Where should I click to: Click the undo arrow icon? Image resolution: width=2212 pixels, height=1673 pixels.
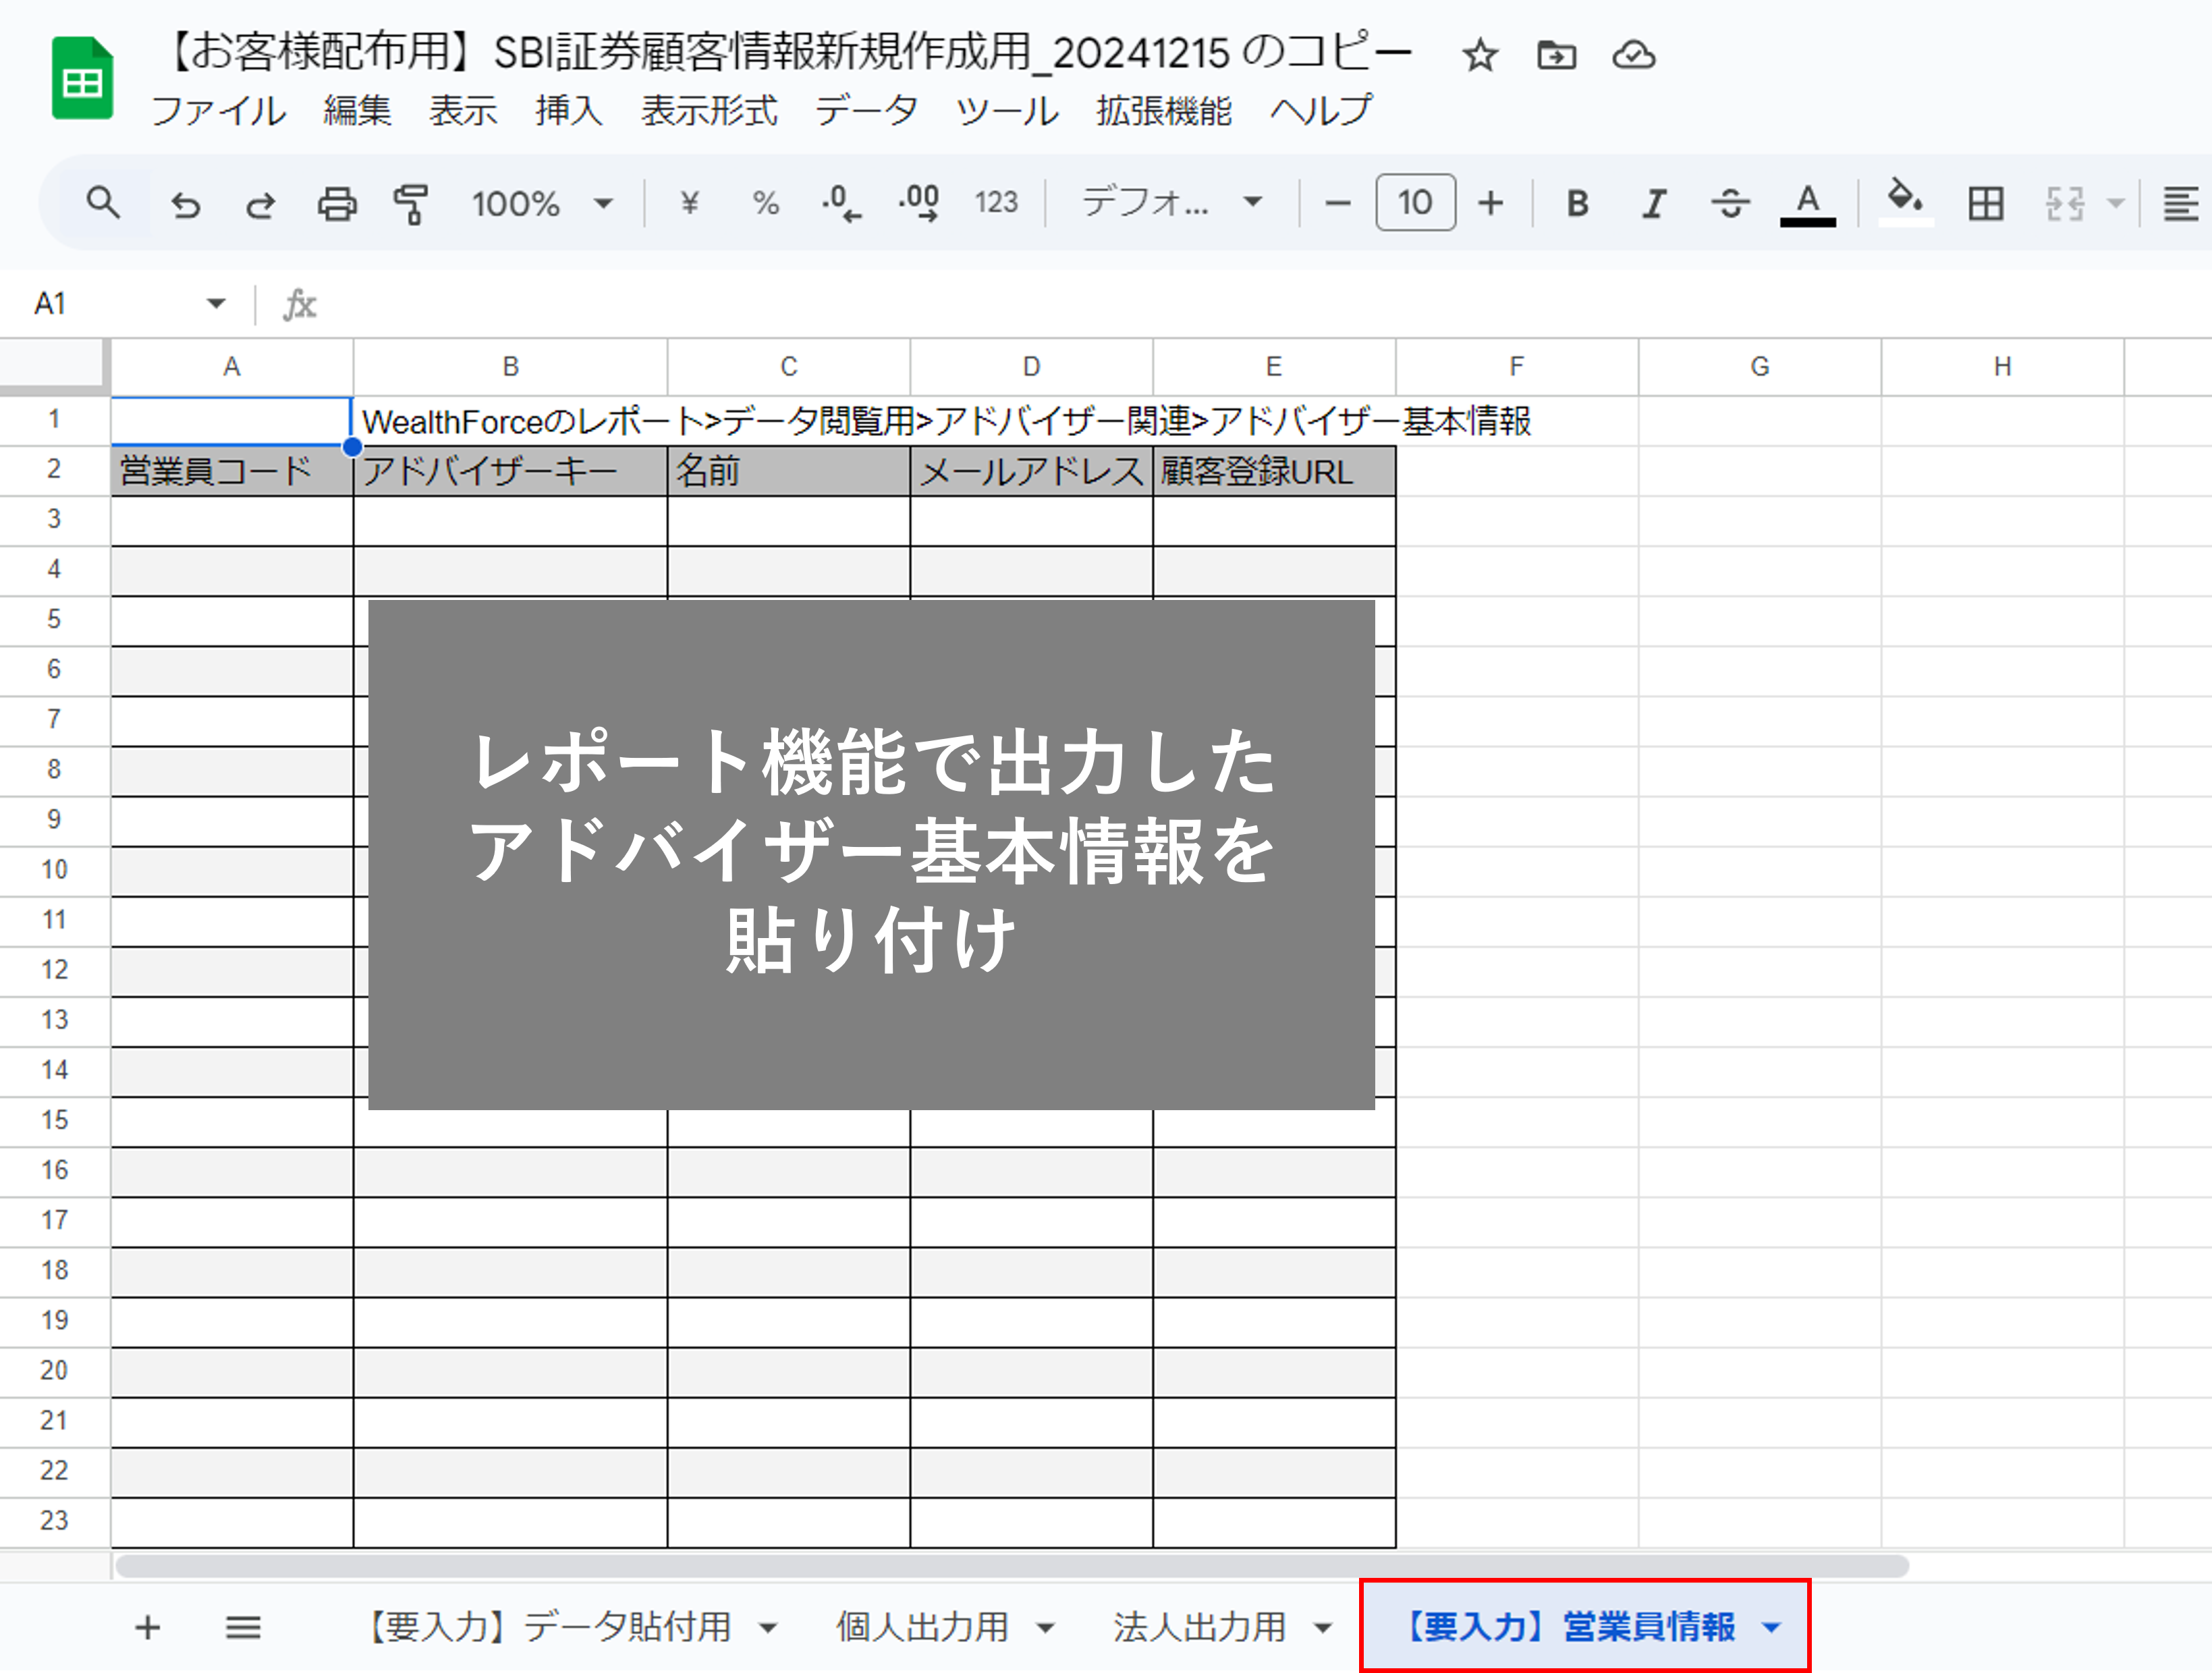pos(186,204)
